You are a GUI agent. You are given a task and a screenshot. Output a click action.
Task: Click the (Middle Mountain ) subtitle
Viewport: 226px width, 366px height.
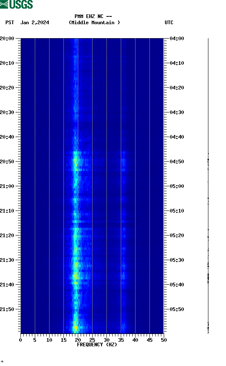(94, 23)
